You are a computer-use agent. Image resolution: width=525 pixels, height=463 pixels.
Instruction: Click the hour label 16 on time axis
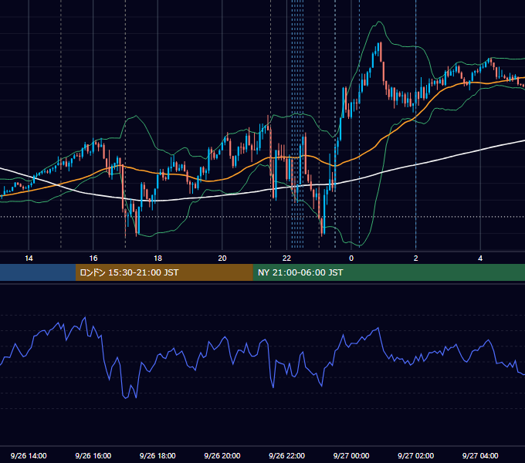coord(93,259)
